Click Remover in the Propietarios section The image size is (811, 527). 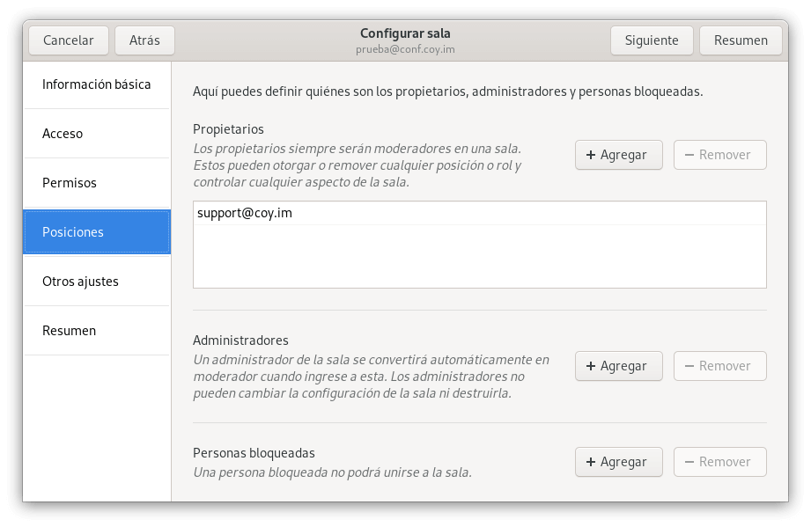pyautogui.click(x=719, y=155)
